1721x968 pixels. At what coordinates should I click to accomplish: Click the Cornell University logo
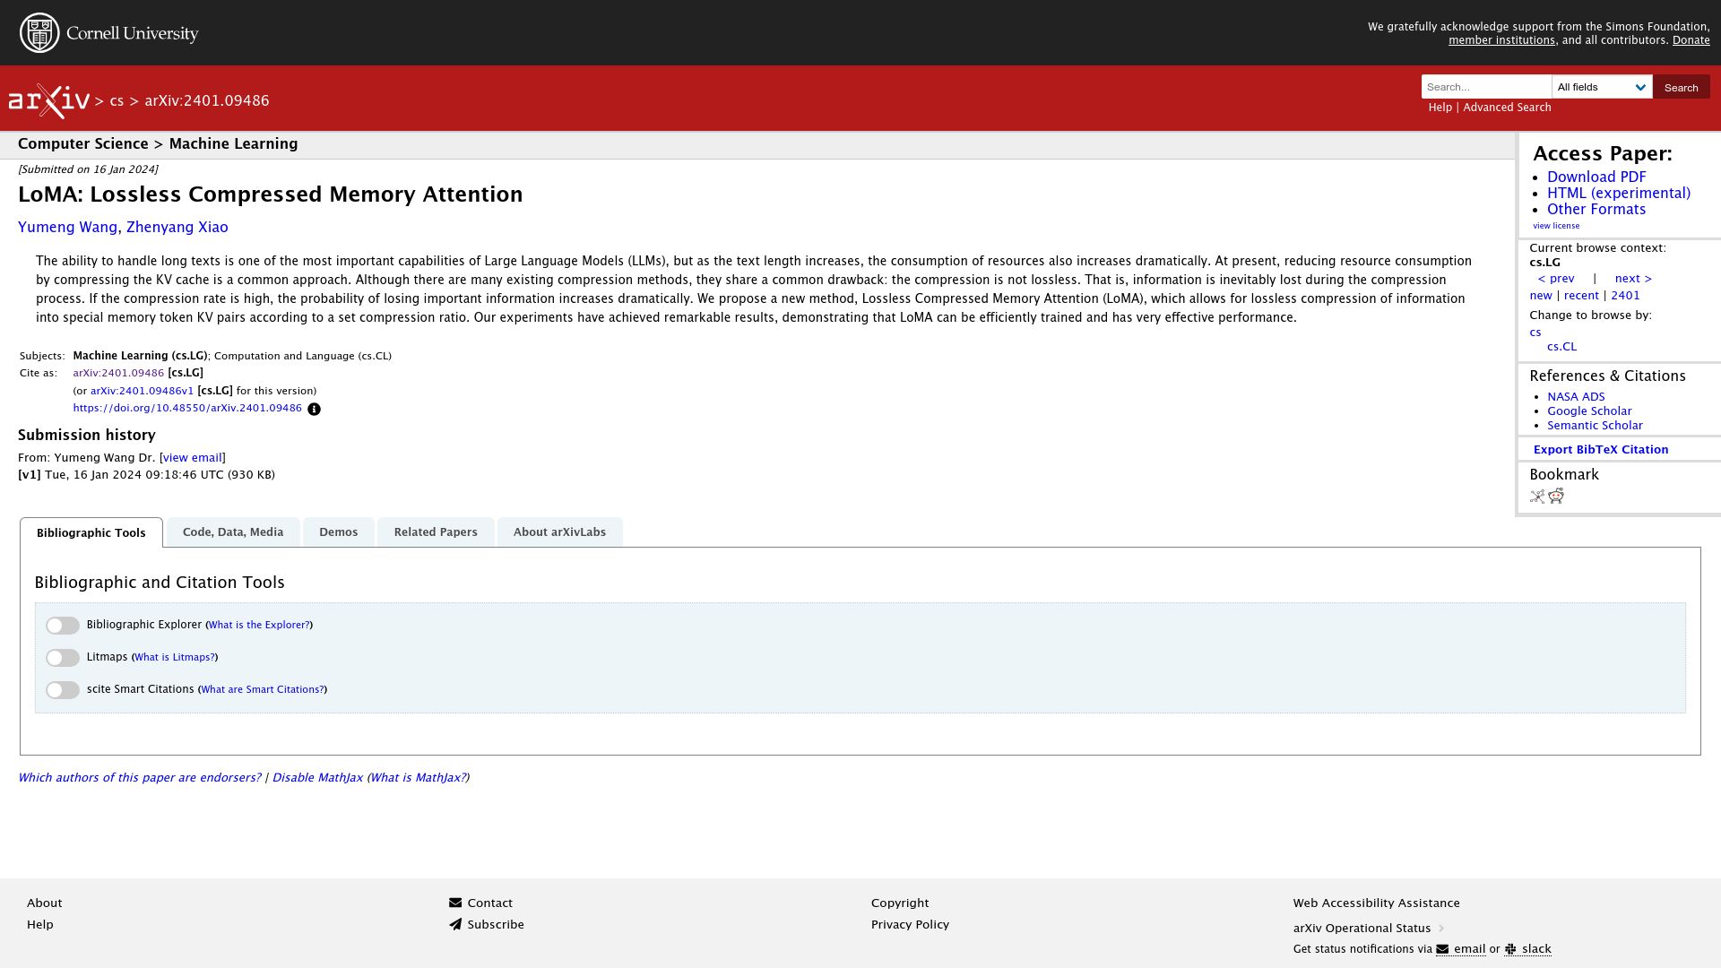(x=108, y=33)
